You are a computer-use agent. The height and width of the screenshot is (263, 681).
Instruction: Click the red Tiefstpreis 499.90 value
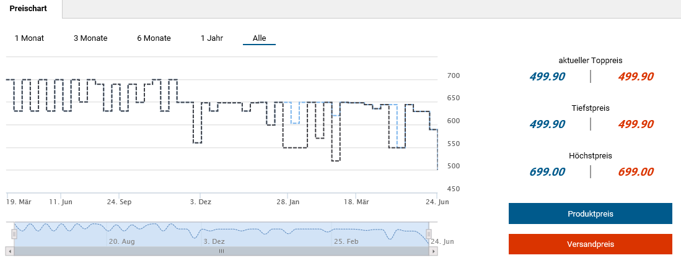[636, 124]
